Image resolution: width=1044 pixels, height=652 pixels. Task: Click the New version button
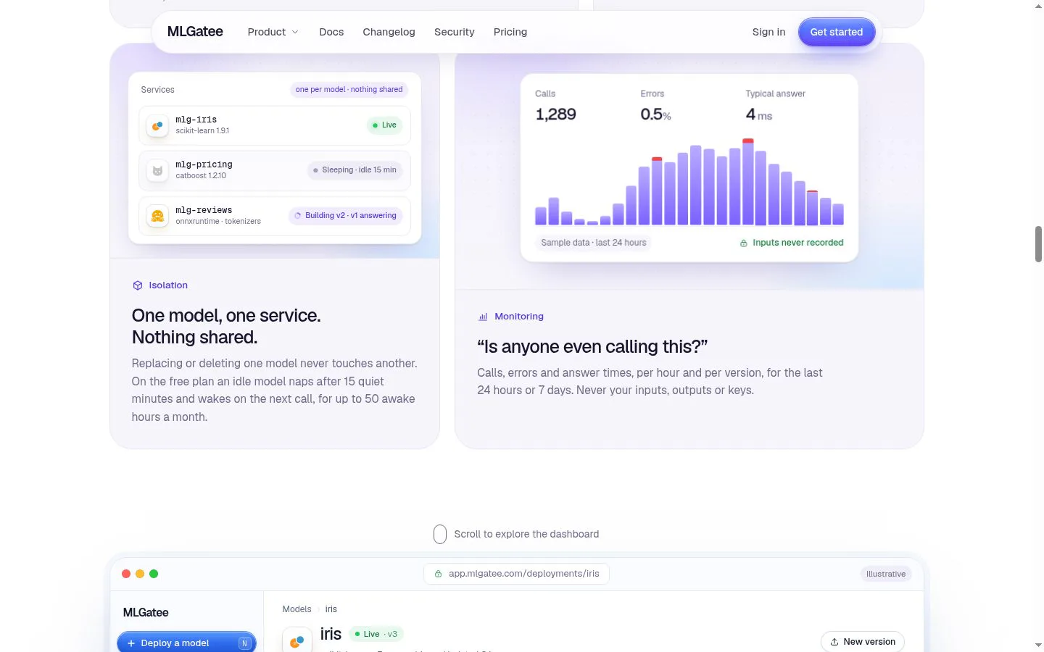(x=863, y=642)
